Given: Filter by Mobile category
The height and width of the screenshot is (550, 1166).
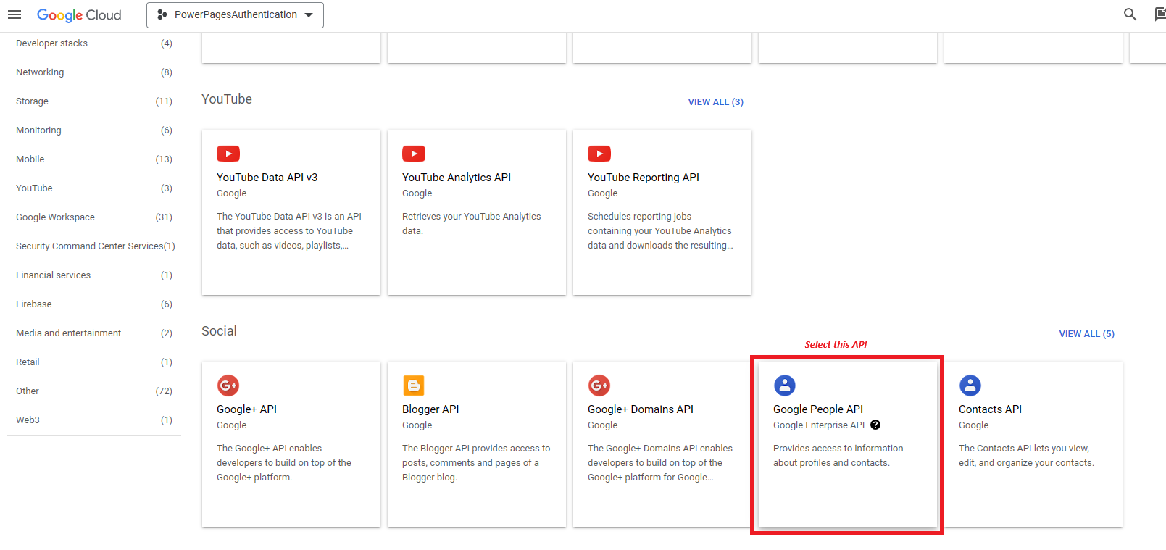Looking at the screenshot, I should 94,159.
